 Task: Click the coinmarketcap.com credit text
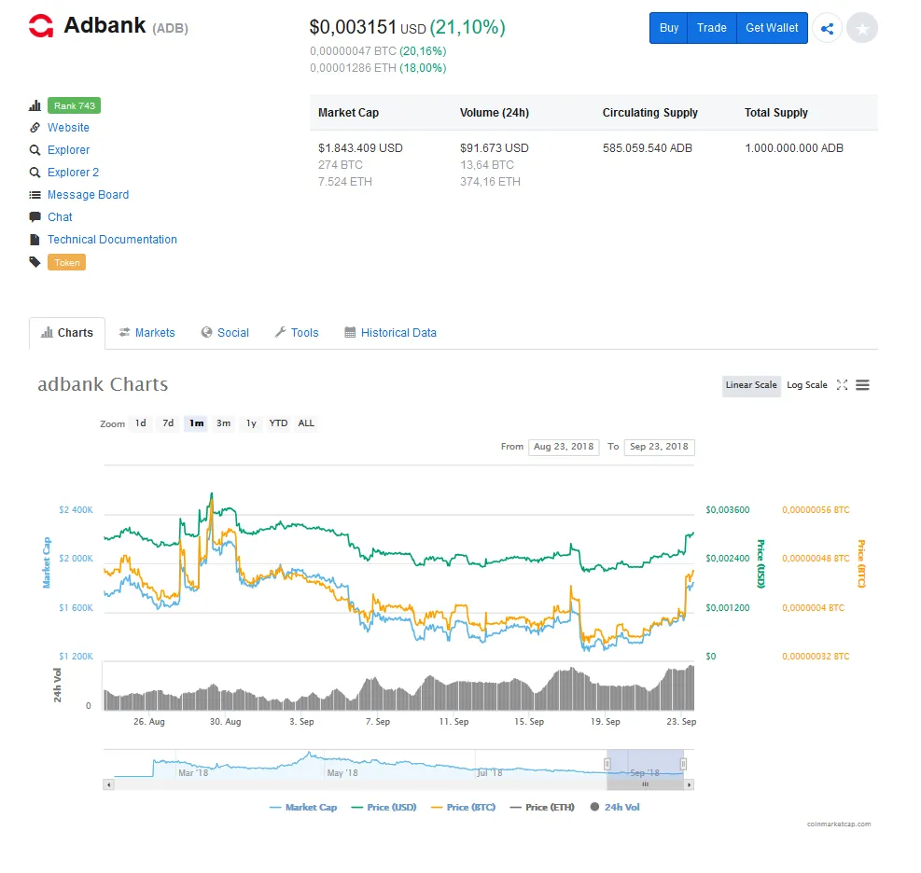click(839, 824)
